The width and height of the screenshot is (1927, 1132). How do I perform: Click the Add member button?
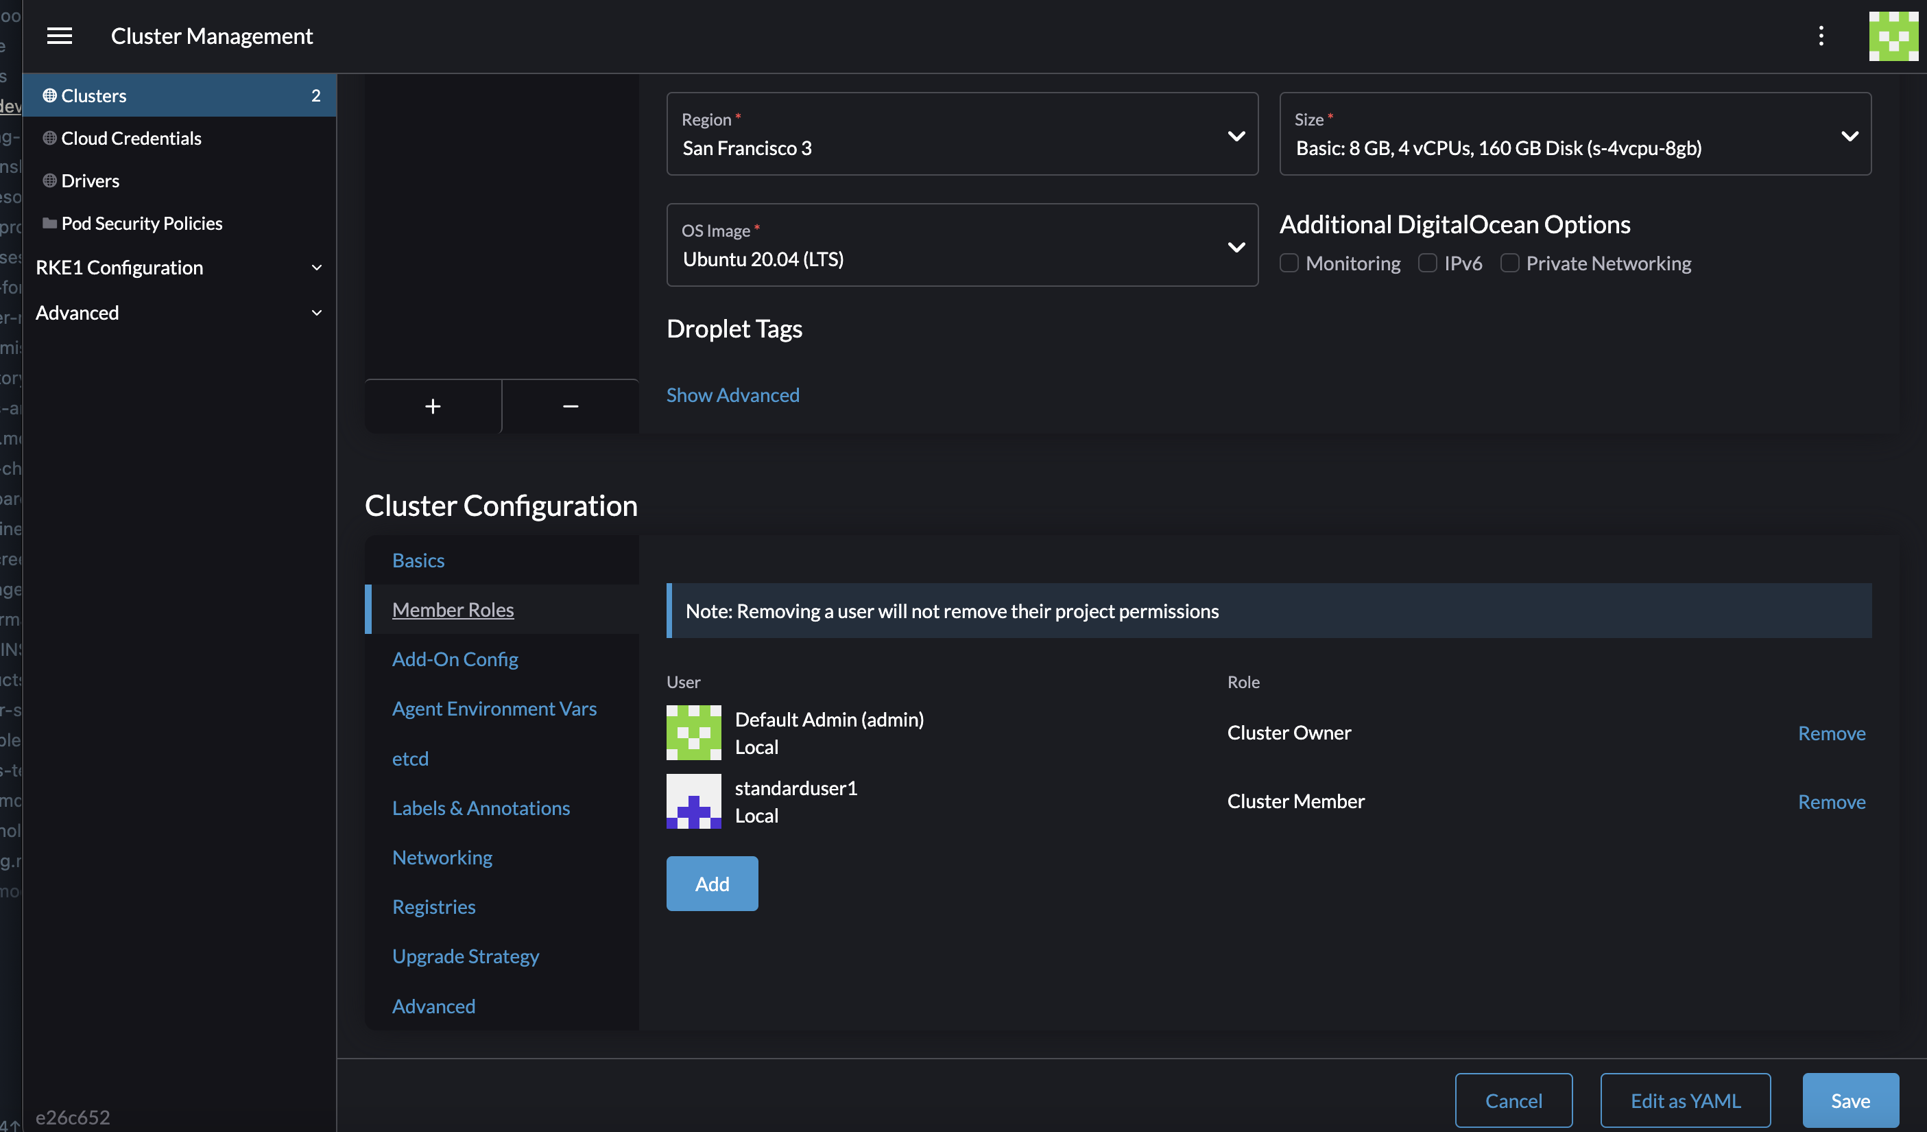pos(711,883)
